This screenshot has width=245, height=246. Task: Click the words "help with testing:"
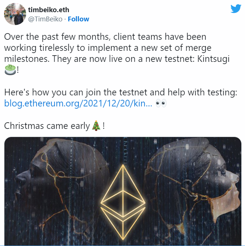[203, 92]
